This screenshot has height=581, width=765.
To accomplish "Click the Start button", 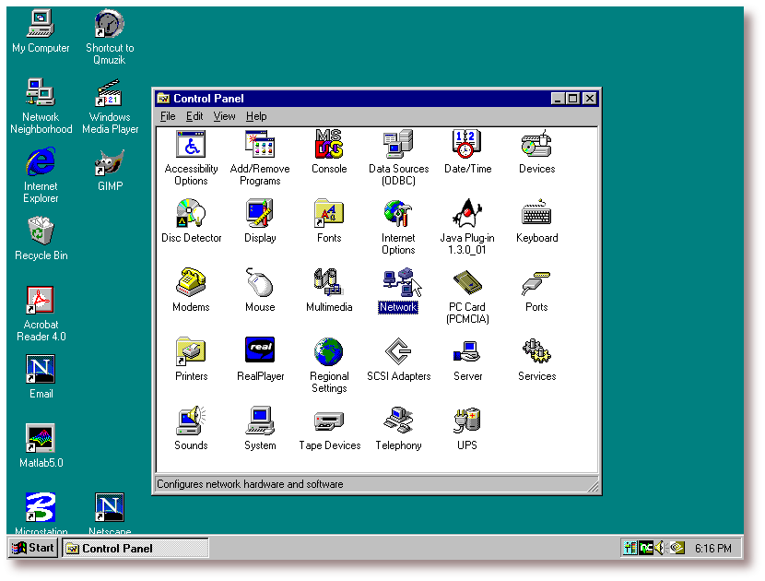I will click(x=33, y=548).
